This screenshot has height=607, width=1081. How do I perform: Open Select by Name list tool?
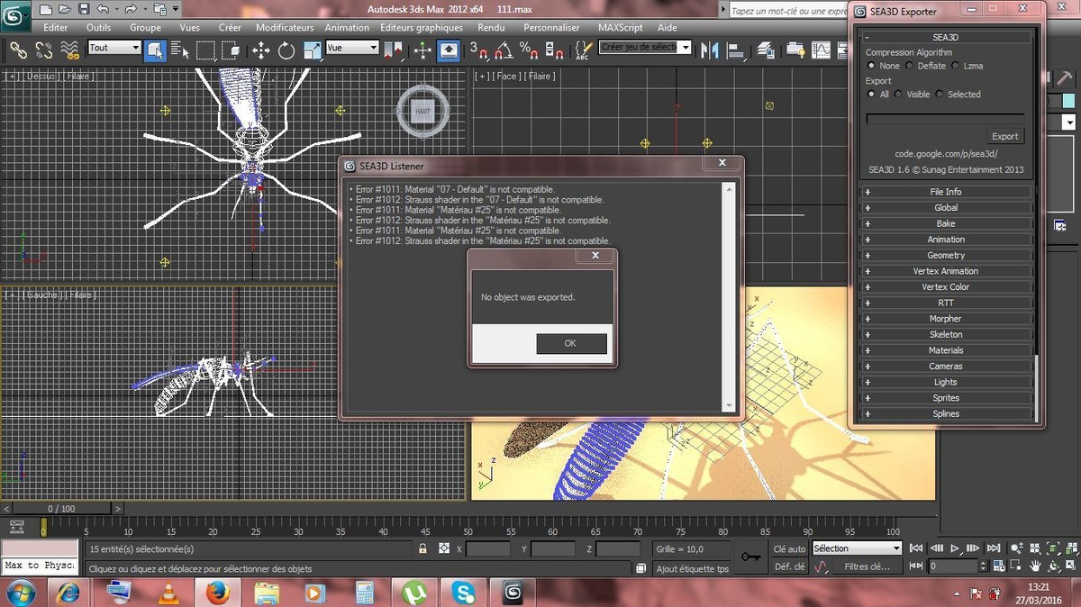tap(180, 50)
